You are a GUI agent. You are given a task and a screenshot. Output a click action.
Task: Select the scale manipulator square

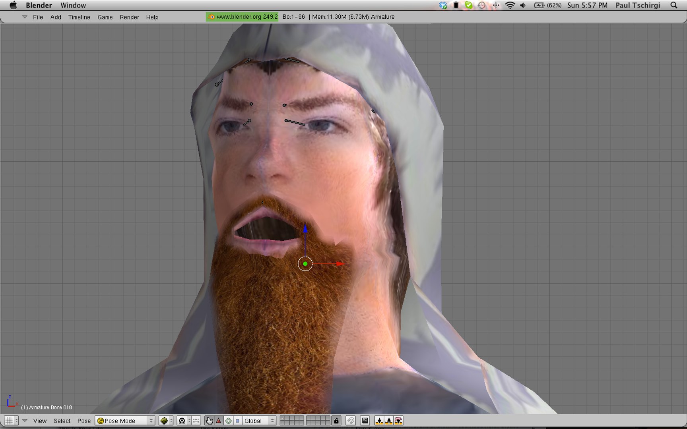238,421
